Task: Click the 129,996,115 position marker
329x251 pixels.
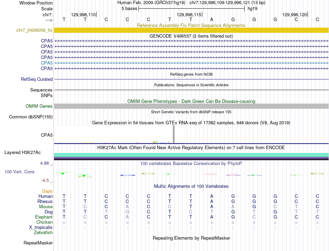Action: pyautogui.click(x=189, y=15)
